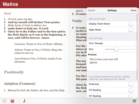Click 'O Lord, open my lips.' line
The width and height of the screenshot is (139, 104).
click(20, 19)
